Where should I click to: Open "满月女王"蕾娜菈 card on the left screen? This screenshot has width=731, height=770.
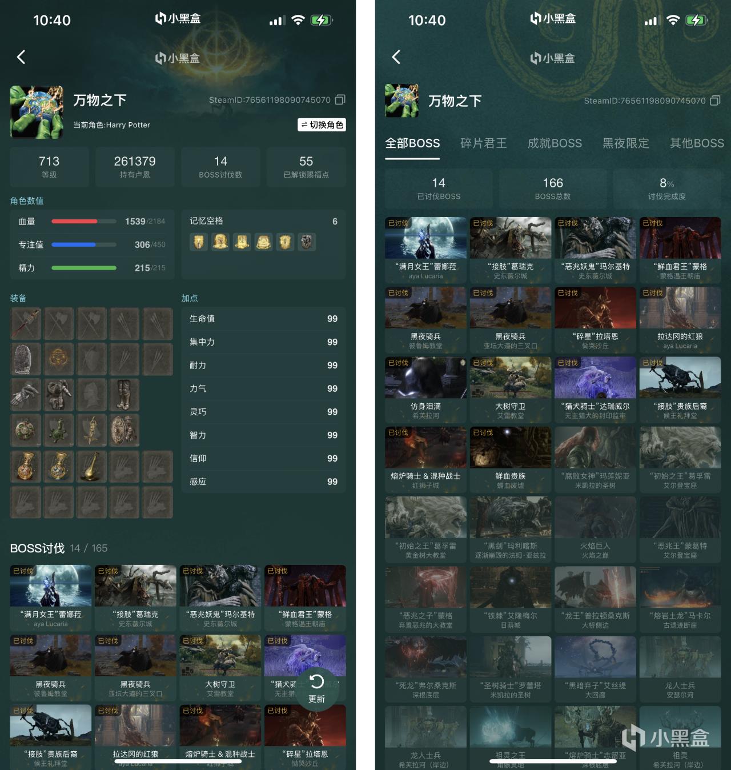(50, 597)
